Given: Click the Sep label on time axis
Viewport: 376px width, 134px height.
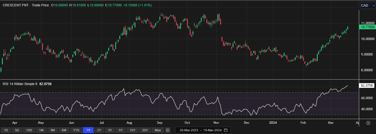Looking at the screenshot, I should click(160, 123).
